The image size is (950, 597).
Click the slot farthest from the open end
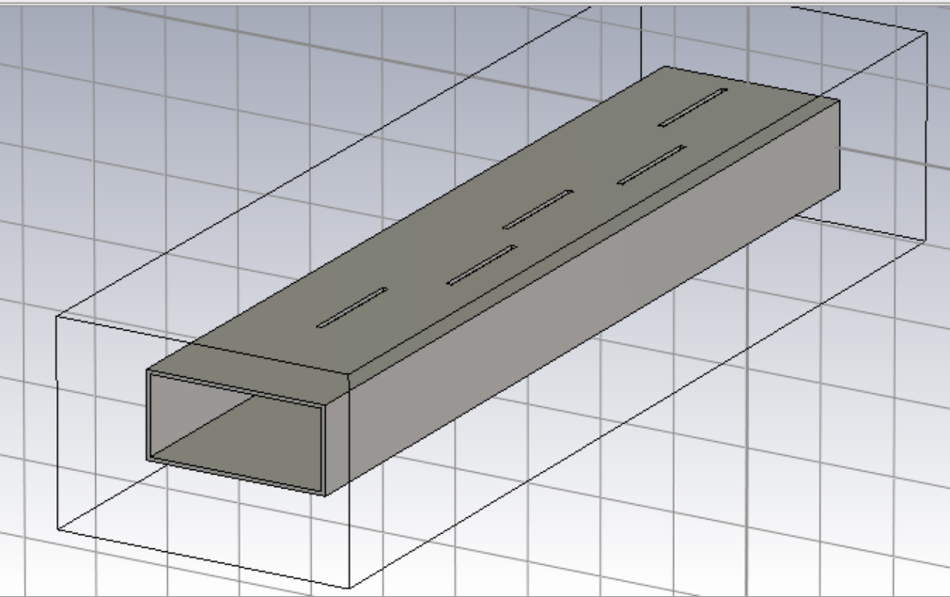pyautogui.click(x=693, y=107)
